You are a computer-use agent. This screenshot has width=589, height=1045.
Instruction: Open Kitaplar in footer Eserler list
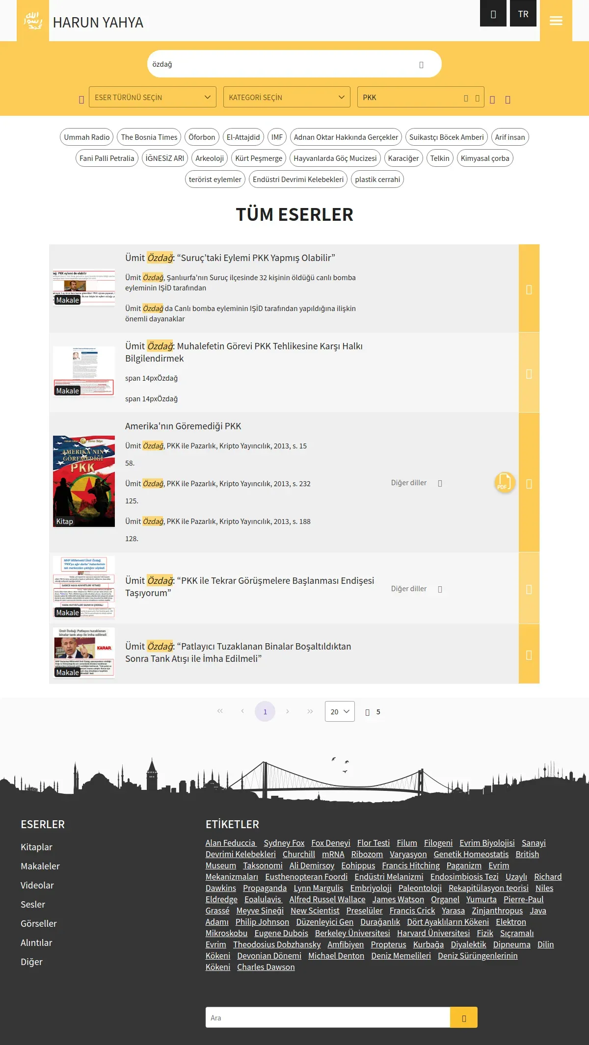(36, 847)
